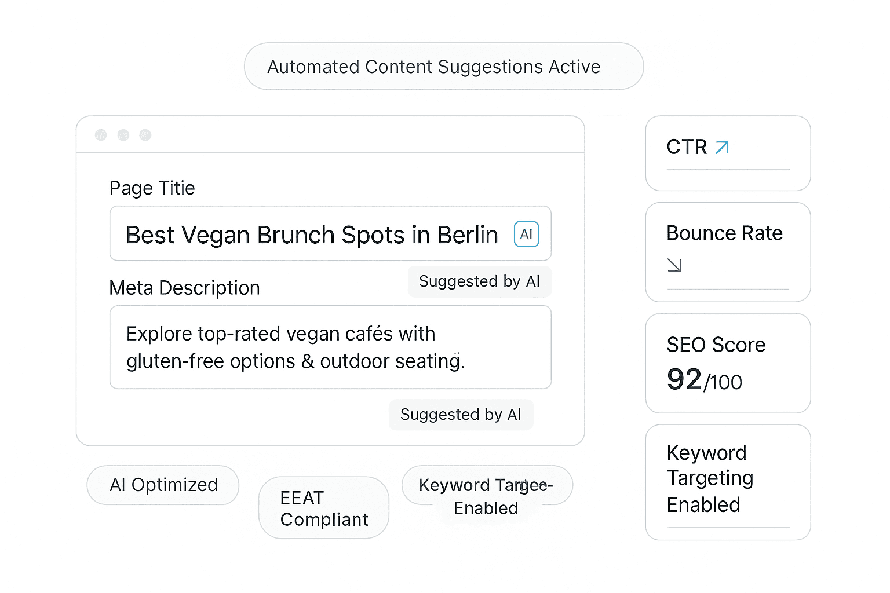Select the AI Optimized pill

click(x=163, y=485)
